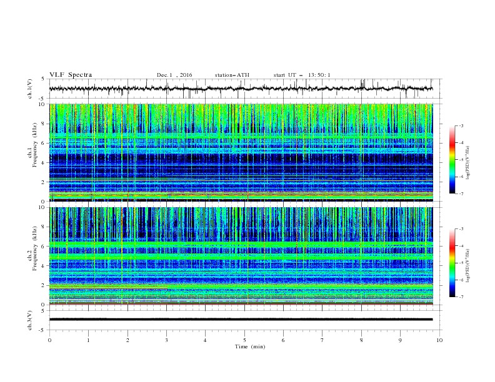Select the "start UT = 13:50: 1" text
This screenshot has width=495, height=382.
(302, 75)
